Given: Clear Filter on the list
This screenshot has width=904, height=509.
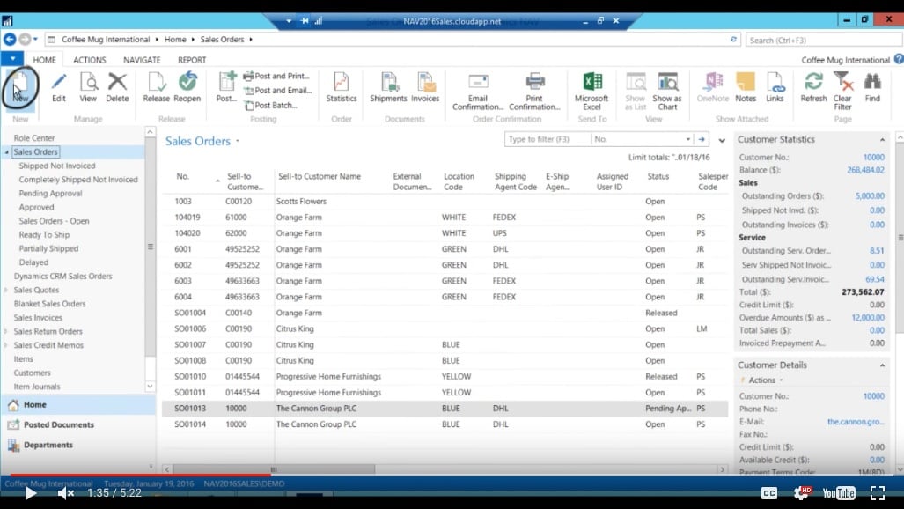Looking at the screenshot, I should click(x=843, y=92).
